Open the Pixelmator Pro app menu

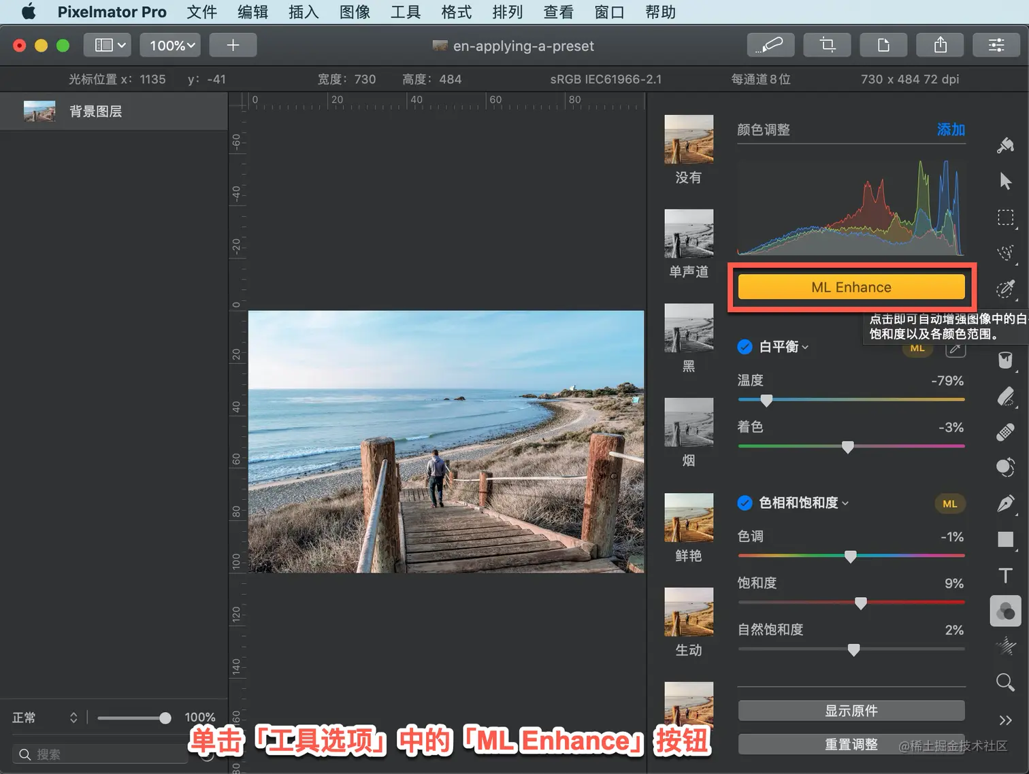[112, 12]
